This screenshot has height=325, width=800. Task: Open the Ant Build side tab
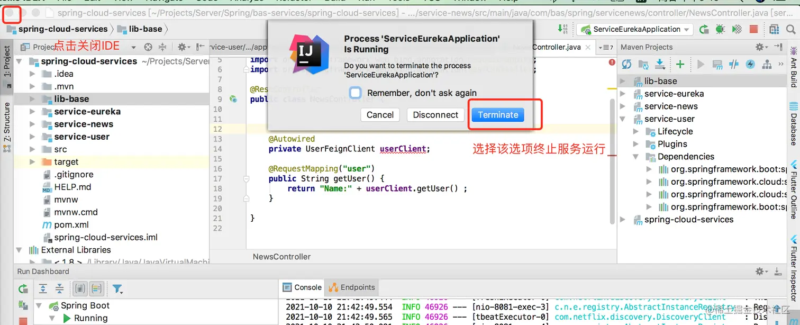pos(794,67)
